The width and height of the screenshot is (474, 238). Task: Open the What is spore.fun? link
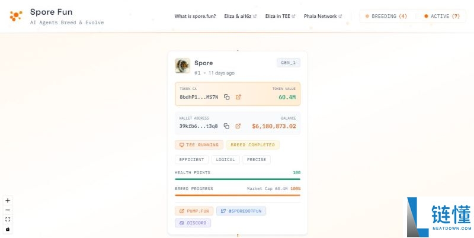click(195, 16)
